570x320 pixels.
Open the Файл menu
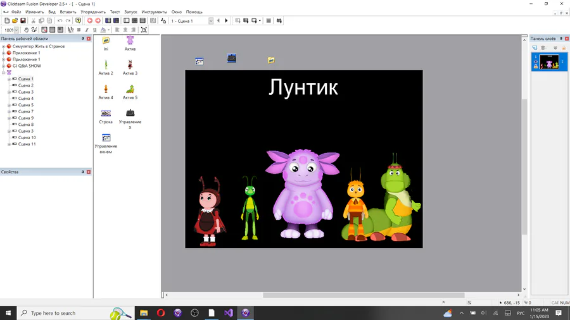point(16,12)
